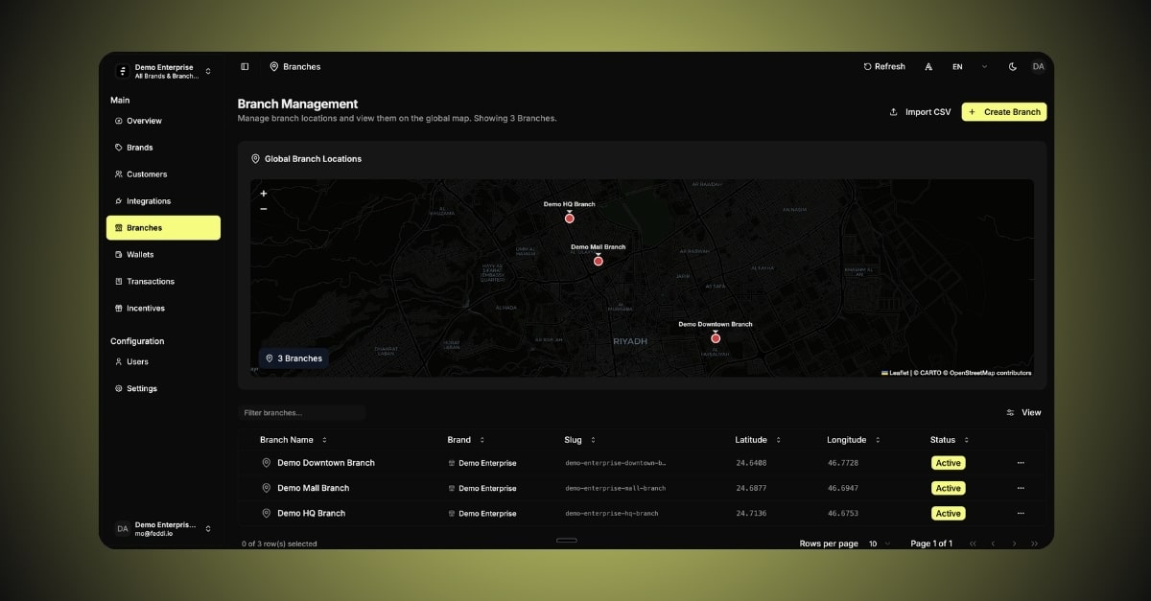Open Rows per page dropdown
Image resolution: width=1151 pixels, height=601 pixels.
tap(879, 543)
